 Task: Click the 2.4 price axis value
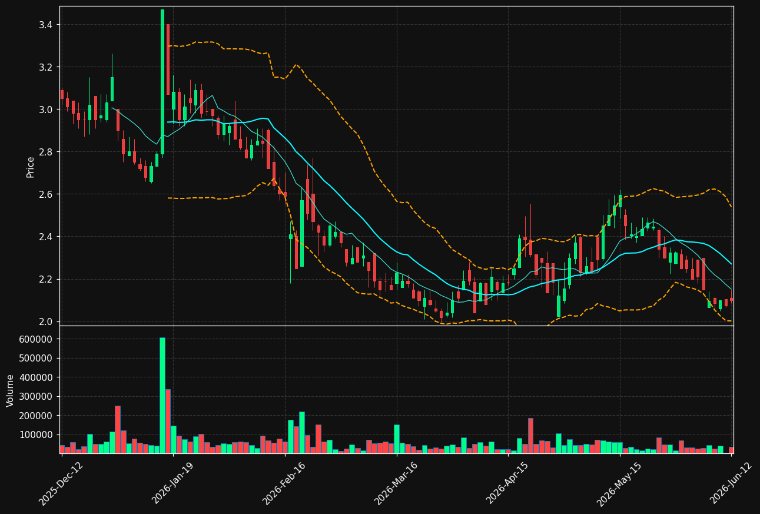tap(46, 237)
